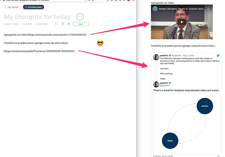Image resolution: width=225 pixels, height=157 pixels.
Task: Toggle fullscreen writing mode icon
Action: point(57,24)
